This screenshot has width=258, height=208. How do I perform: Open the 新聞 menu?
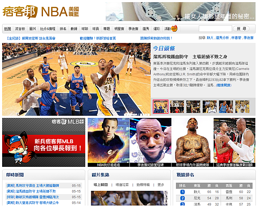(x=7, y=29)
